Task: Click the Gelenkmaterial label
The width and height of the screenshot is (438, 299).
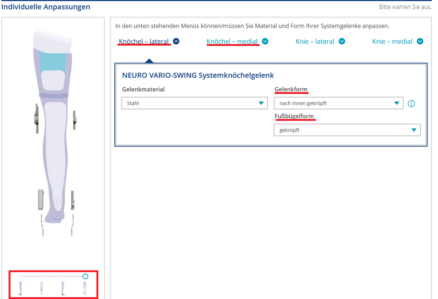Action: click(143, 89)
